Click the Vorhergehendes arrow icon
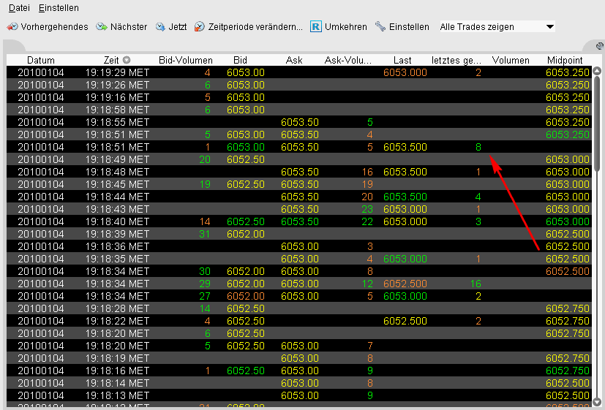This screenshot has width=605, height=410. pyautogui.click(x=12, y=26)
